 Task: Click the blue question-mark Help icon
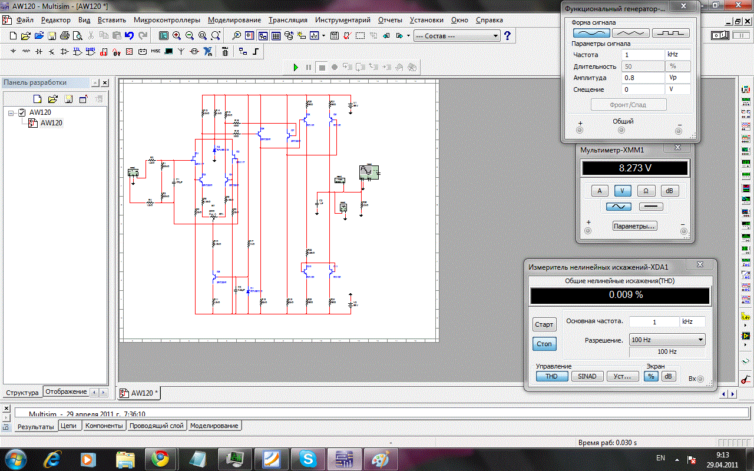point(507,35)
